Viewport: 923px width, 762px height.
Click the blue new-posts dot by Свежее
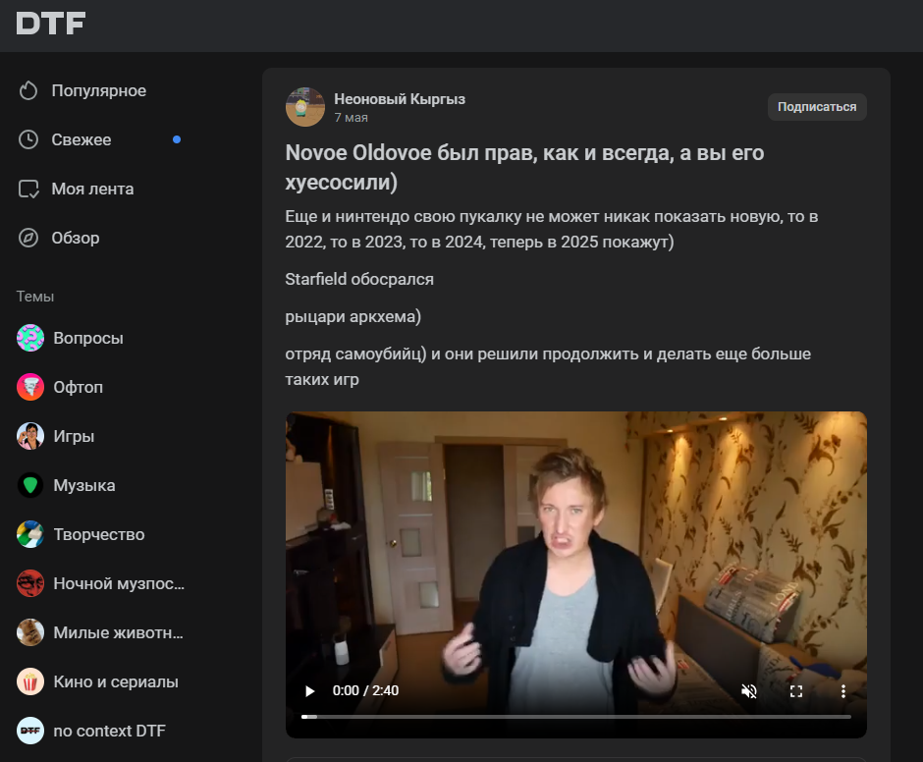click(177, 139)
